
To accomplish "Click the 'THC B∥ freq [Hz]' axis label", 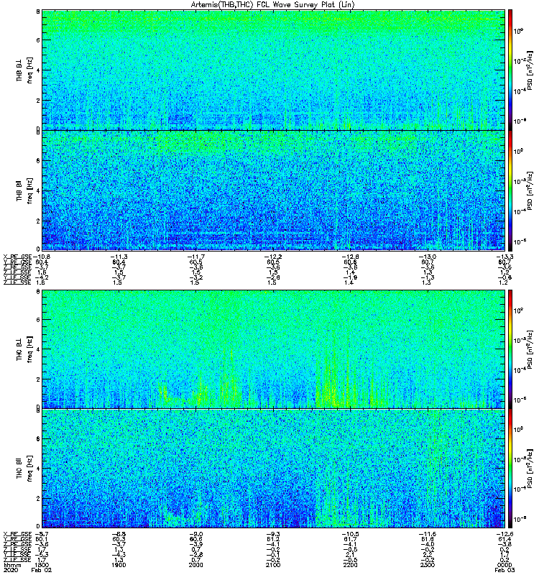I will pyautogui.click(x=24, y=469).
